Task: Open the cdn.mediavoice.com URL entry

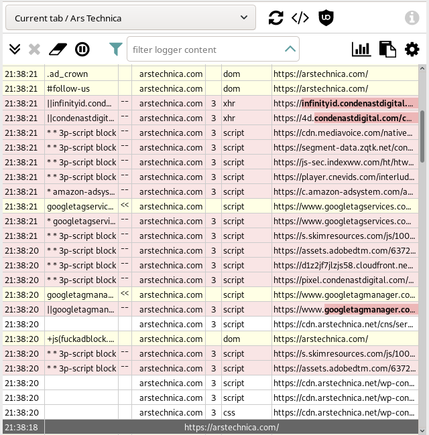Action: pyautogui.click(x=345, y=133)
